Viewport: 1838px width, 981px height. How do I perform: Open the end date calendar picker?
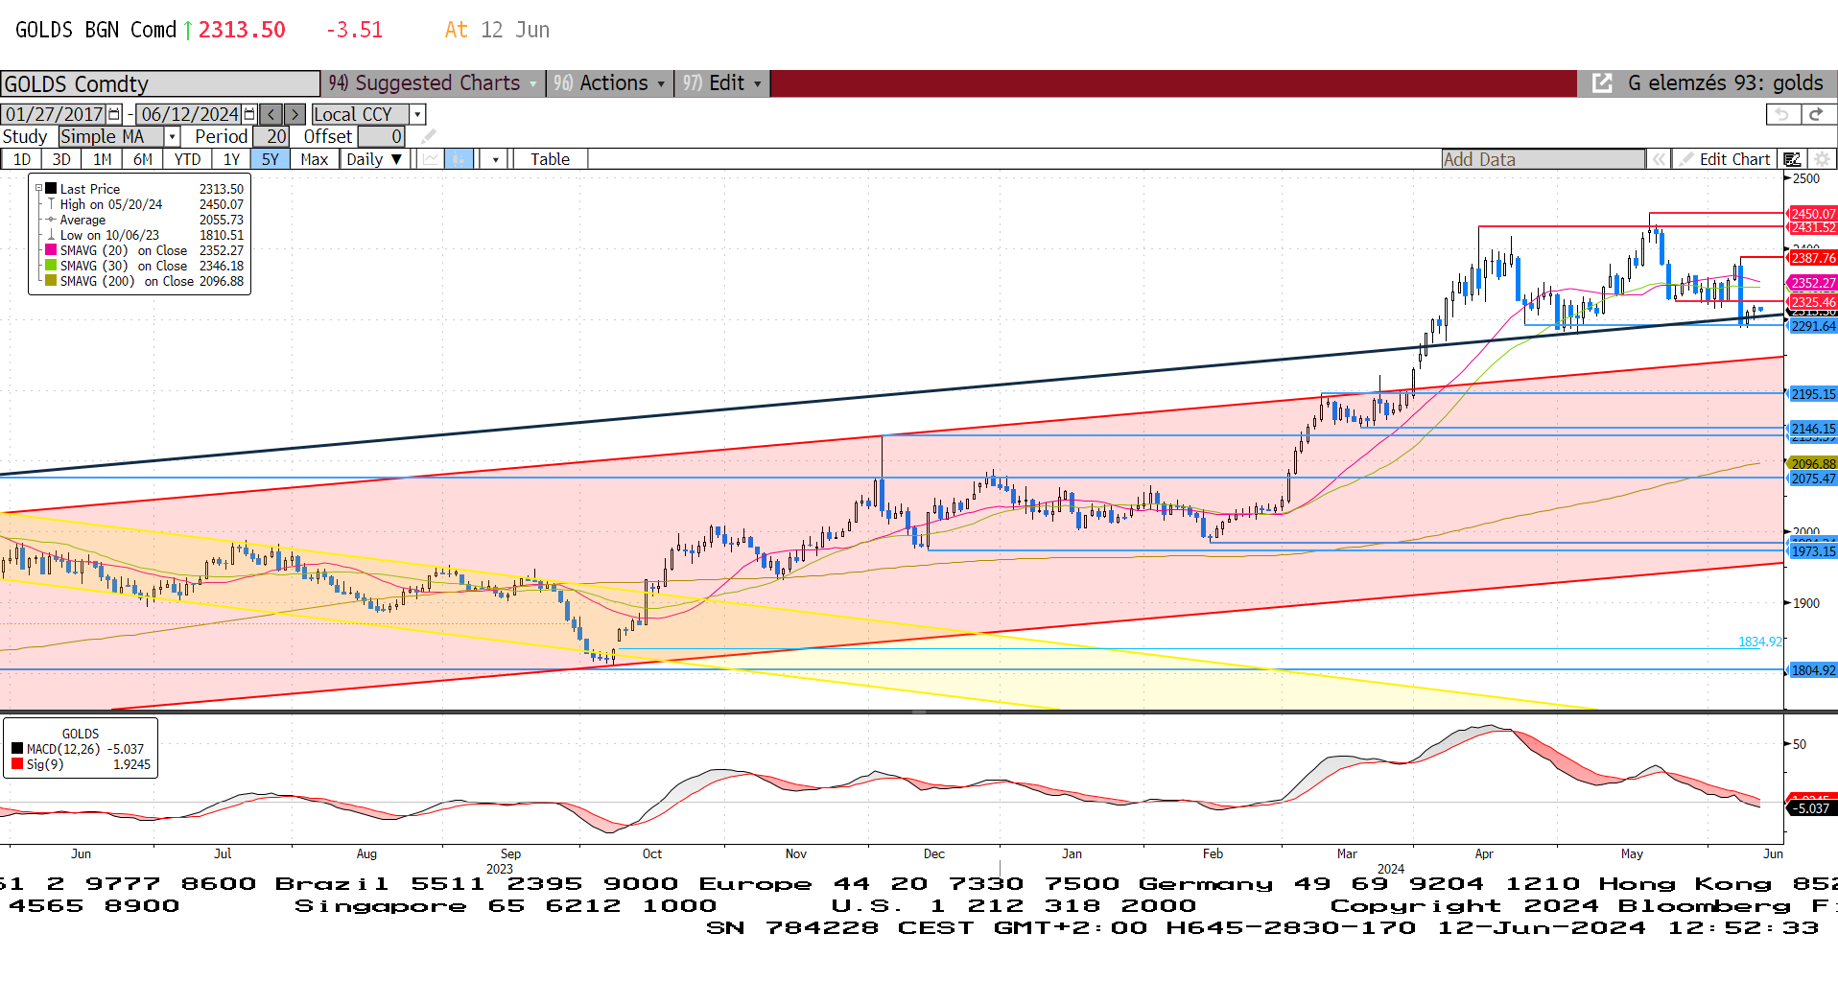249,114
